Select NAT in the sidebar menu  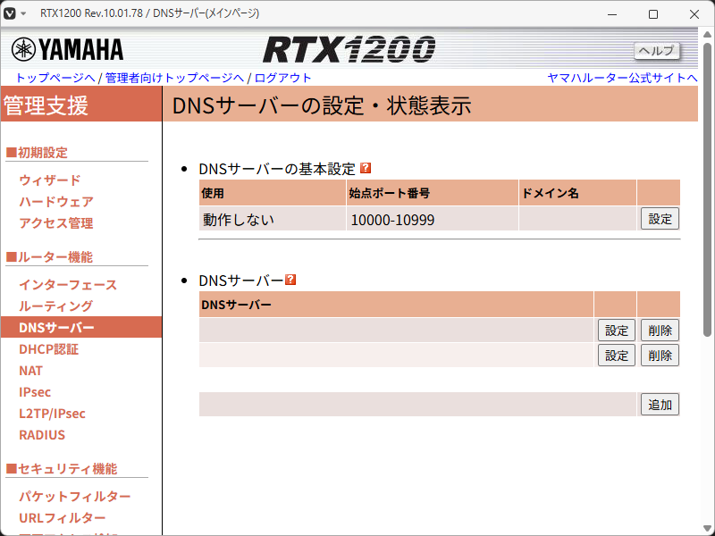click(x=29, y=370)
